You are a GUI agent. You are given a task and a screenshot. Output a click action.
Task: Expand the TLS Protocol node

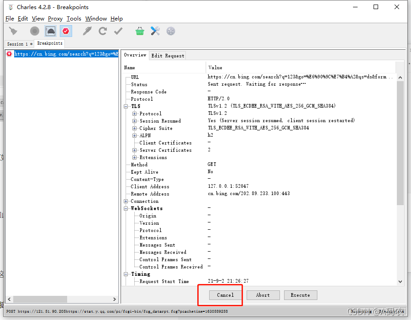point(134,114)
